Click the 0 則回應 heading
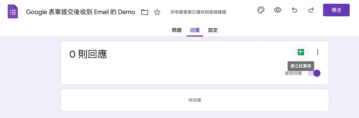Screen dimensions: 359x118 click(88, 54)
